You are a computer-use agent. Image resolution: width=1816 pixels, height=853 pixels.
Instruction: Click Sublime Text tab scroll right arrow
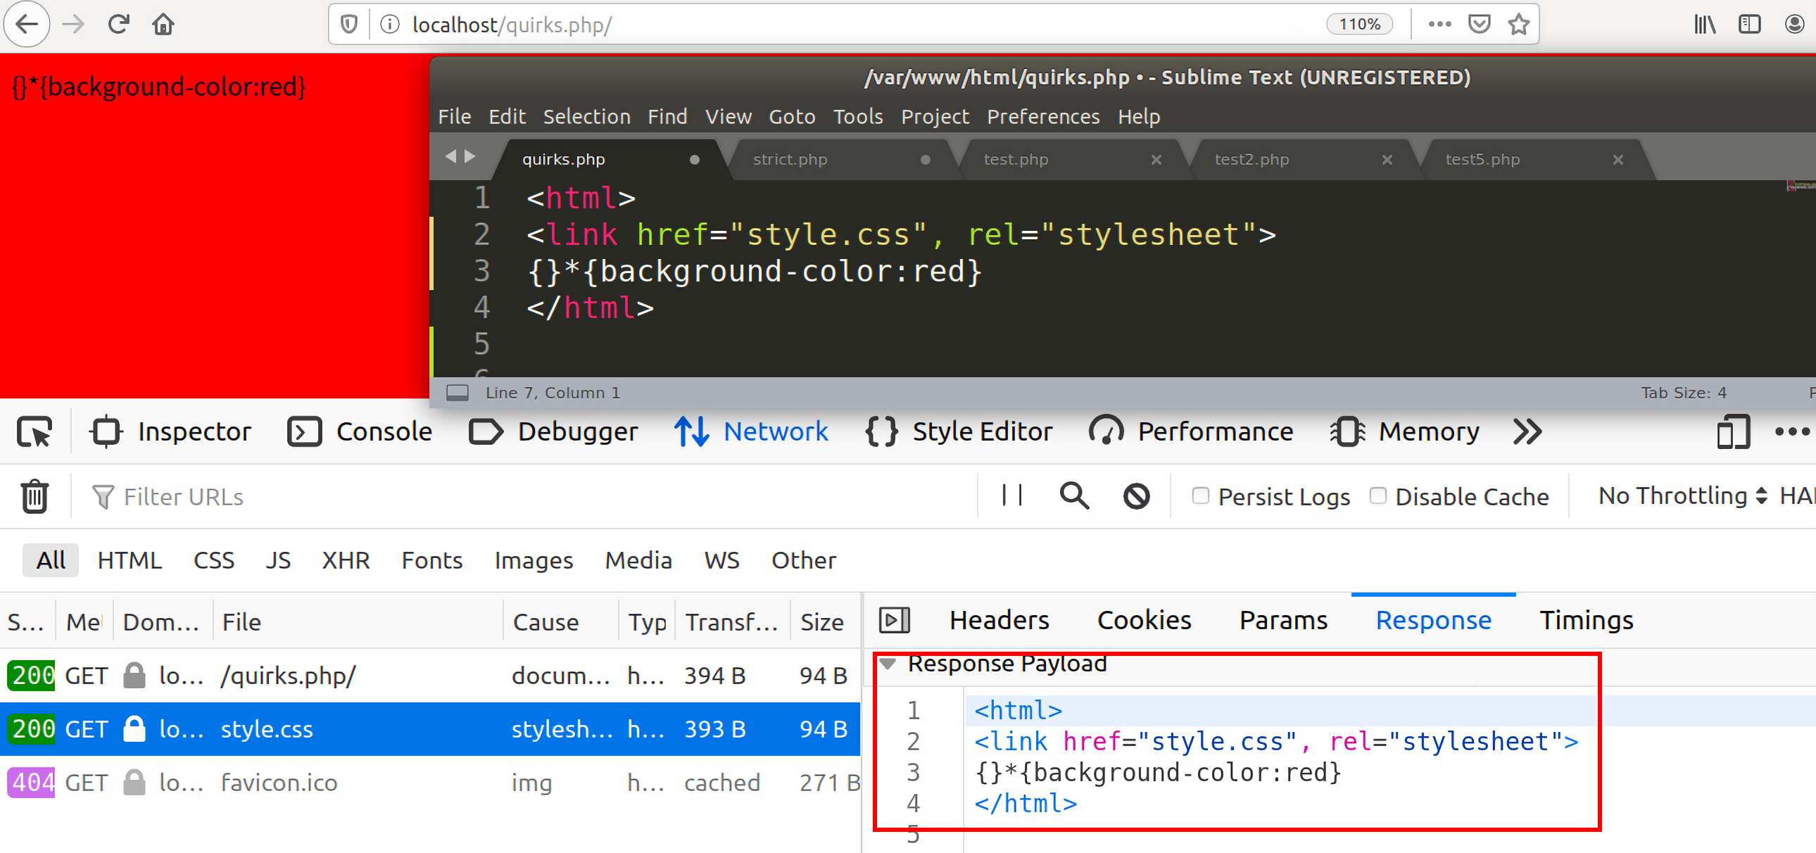coord(469,156)
